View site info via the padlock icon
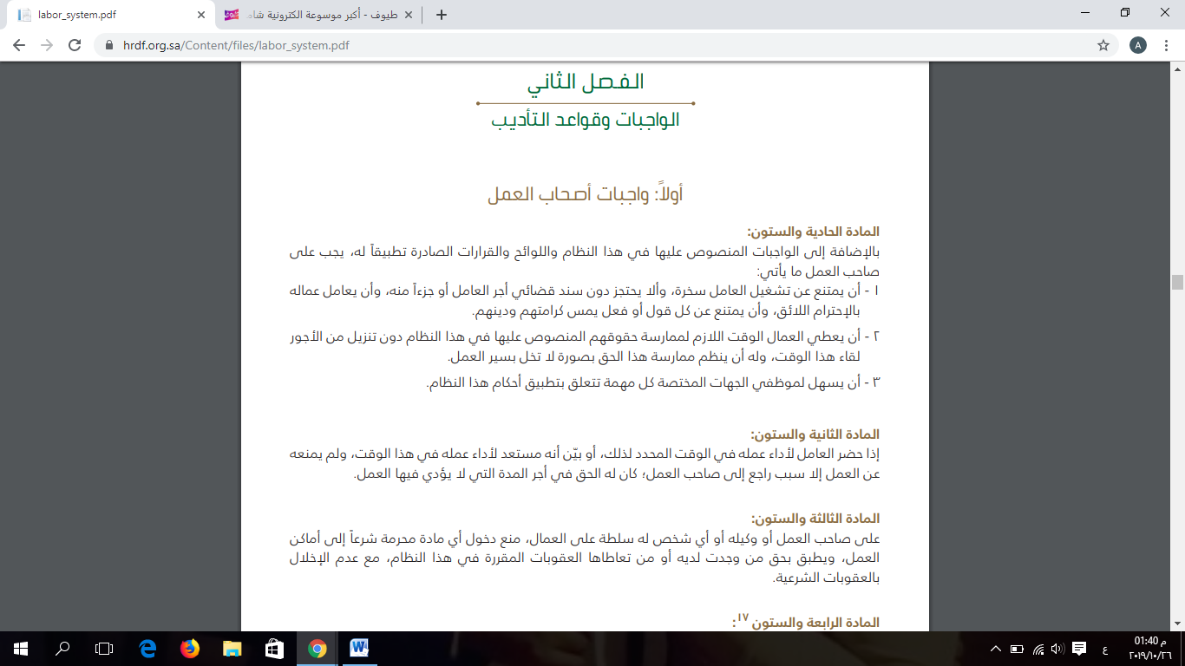The width and height of the screenshot is (1185, 666). [109, 45]
